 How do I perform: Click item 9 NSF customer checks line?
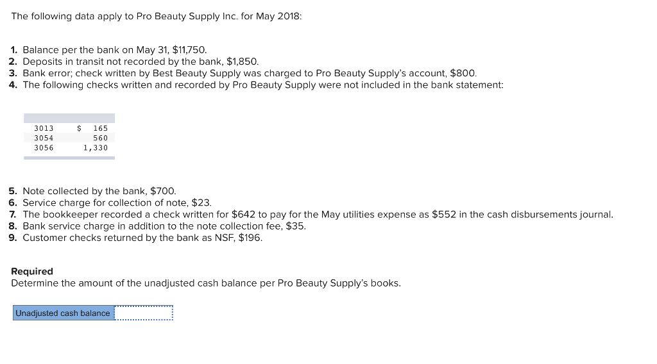(136, 238)
